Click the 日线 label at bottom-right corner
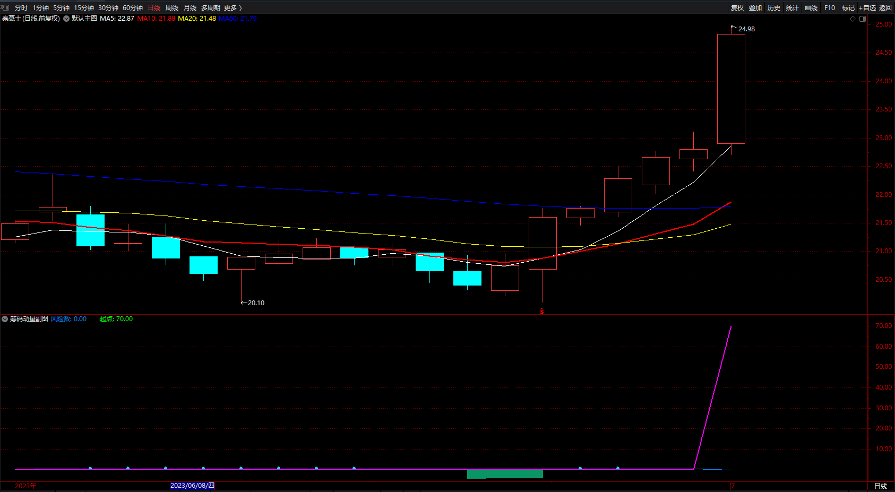Viewport: 895px width, 492px height. (881, 486)
